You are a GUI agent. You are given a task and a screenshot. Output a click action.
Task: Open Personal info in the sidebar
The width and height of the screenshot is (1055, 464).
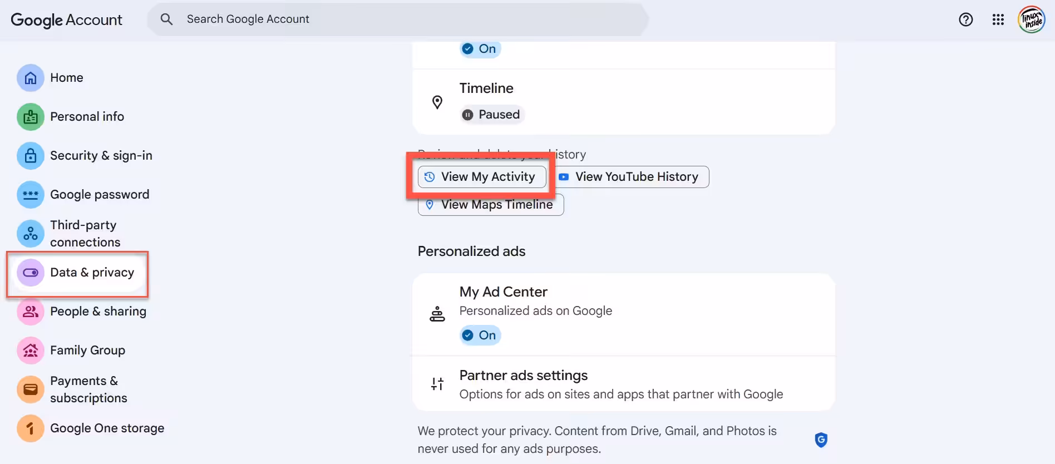click(x=87, y=117)
